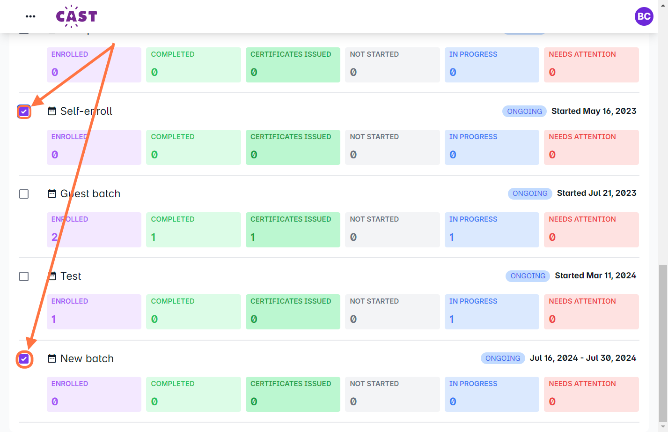This screenshot has width=668, height=432.
Task: Uncheck the Self-enroll batch checkbox
Action: (24, 112)
